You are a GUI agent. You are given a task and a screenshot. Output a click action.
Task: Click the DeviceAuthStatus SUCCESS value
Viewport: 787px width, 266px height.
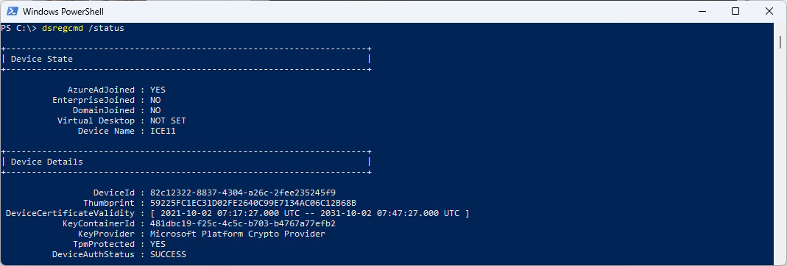pos(168,254)
